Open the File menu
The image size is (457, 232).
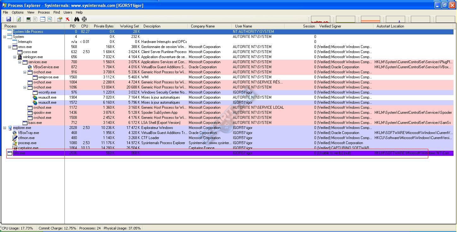[5, 12]
